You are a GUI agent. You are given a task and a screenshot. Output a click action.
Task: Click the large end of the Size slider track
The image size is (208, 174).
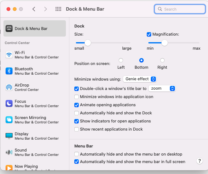(129, 43)
